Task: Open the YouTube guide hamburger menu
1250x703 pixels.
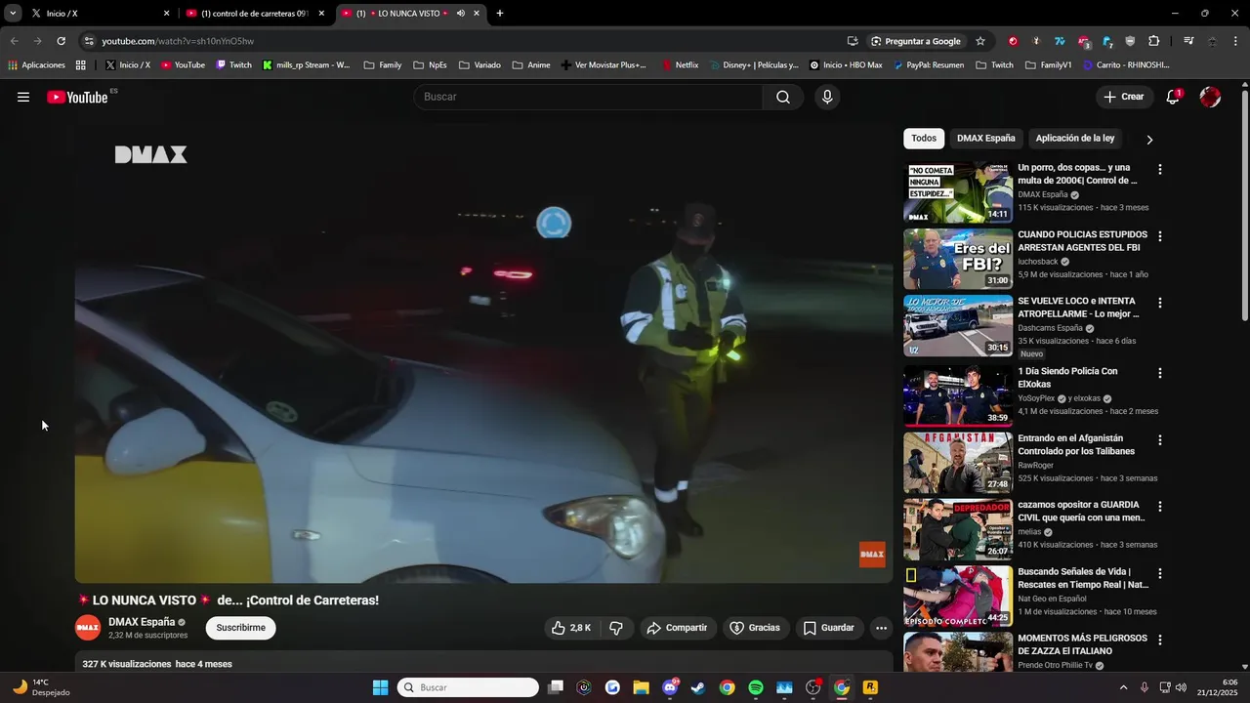Action: click(23, 97)
